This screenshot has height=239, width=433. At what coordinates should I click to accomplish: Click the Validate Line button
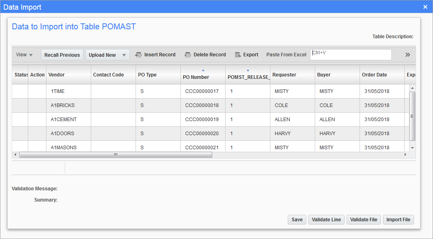326,220
